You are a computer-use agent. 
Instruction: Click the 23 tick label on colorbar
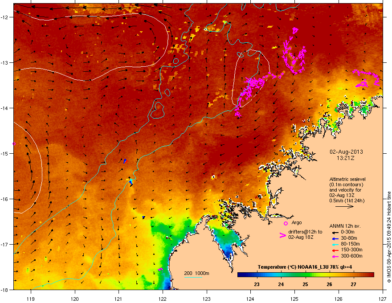point(257,284)
